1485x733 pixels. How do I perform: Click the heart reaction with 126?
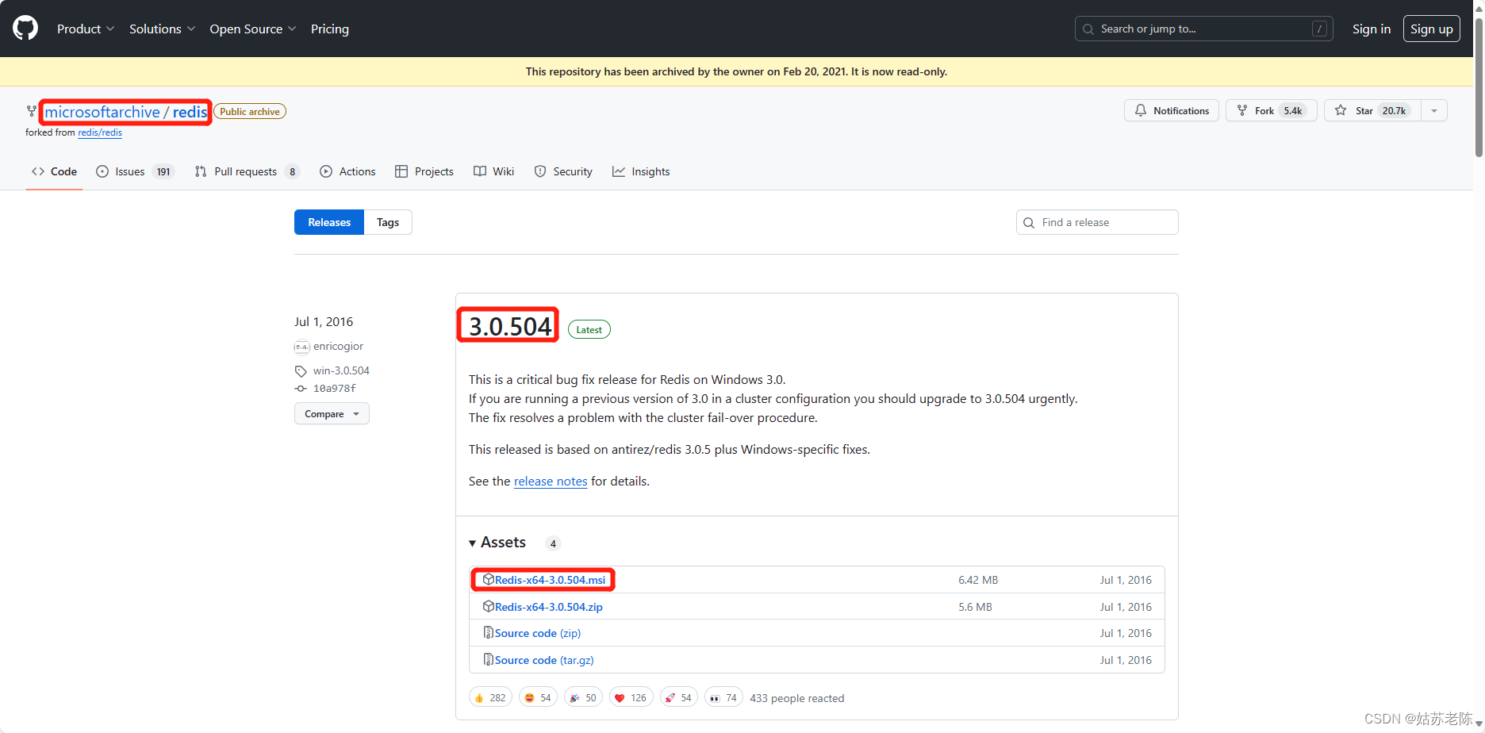631,697
